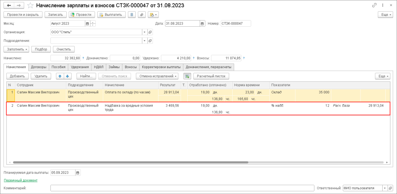Click the Результат column header
Screen dimensions: 397x194
point(169,85)
